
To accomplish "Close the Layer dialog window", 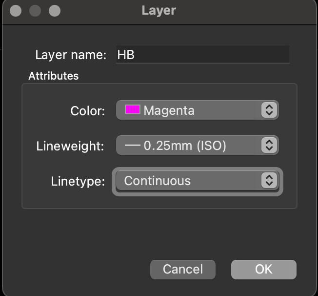I will click(x=16, y=11).
